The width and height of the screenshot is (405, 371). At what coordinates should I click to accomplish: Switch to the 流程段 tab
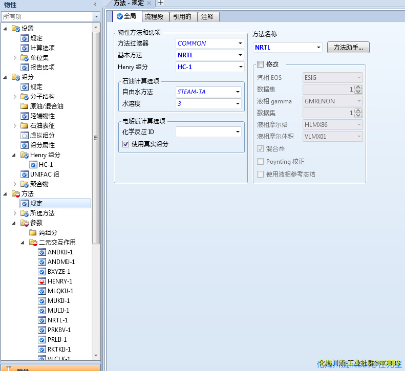tap(154, 17)
